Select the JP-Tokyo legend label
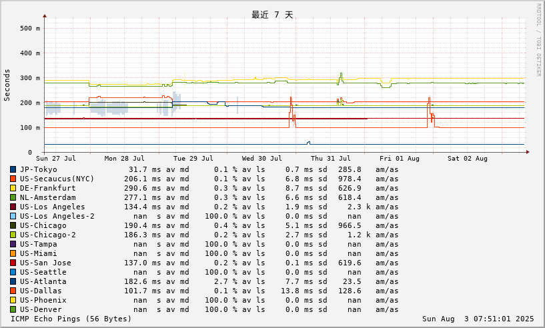 coord(38,169)
